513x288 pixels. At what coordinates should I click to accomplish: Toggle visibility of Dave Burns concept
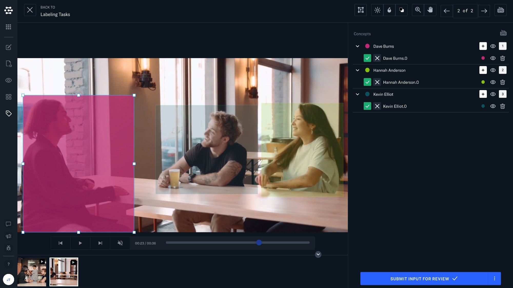(493, 46)
